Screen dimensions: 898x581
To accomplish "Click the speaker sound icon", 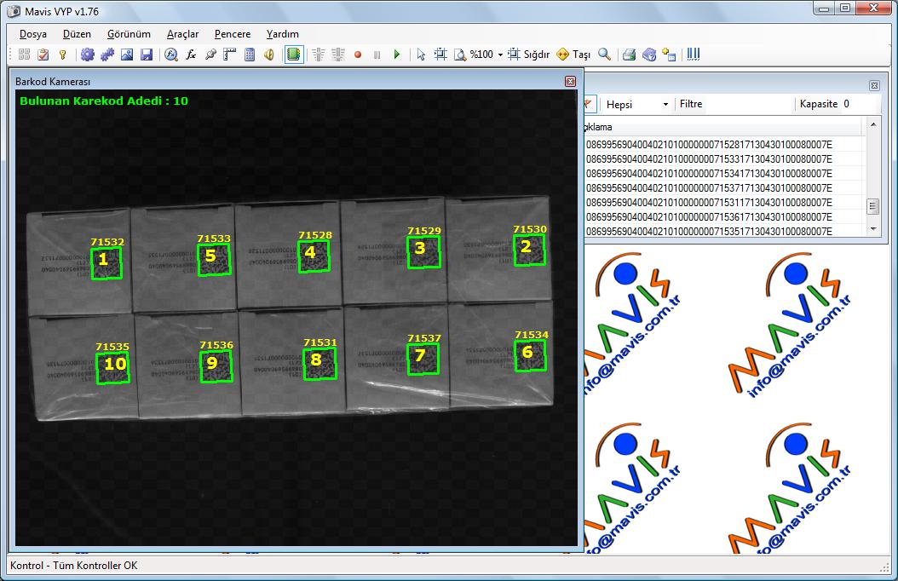I will pos(268,55).
